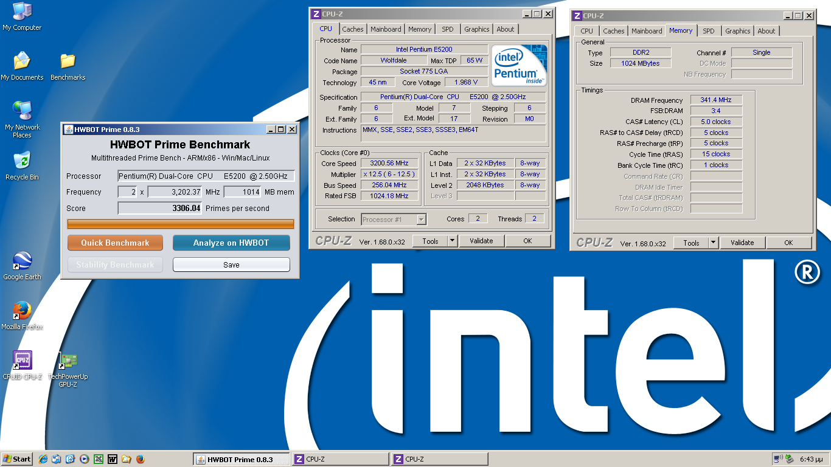Switch to HWBOT Prime 0.8.3 taskbar button
Viewport: 831px width, 467px height.
click(240, 459)
